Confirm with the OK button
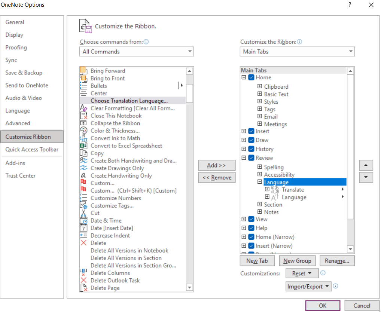The height and width of the screenshot is (312, 381). (323, 305)
